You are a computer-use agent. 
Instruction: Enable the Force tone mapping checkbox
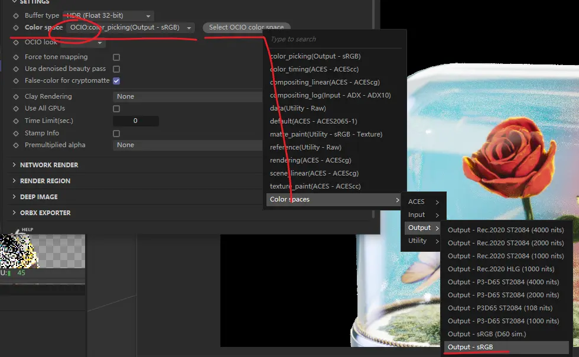tap(116, 57)
